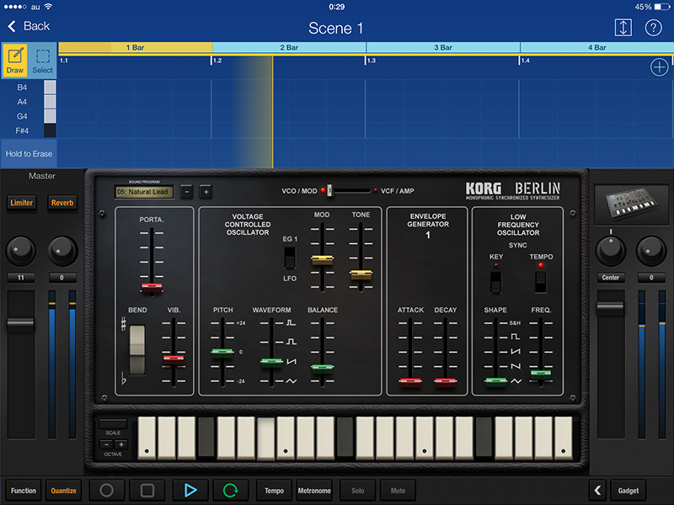Toggle the Quantize button
This screenshot has width=674, height=505.
coord(64,491)
